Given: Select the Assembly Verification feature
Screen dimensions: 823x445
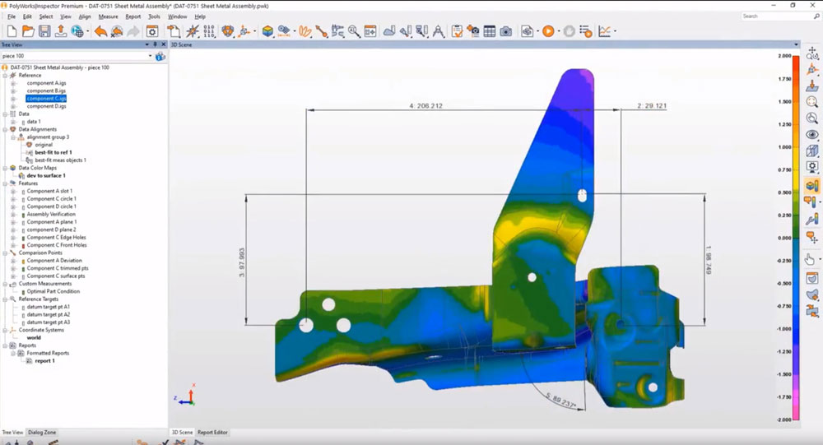Looking at the screenshot, I should (51, 215).
